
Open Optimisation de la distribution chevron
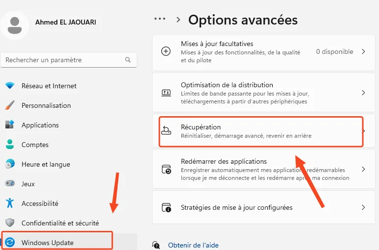pyautogui.click(x=363, y=93)
